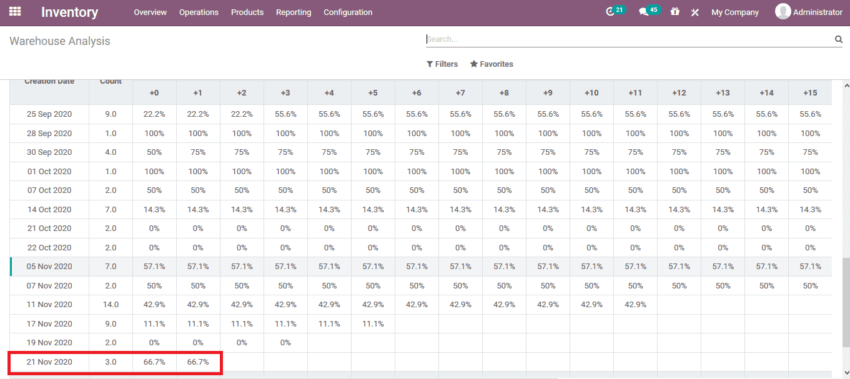Click the +0 column header
This screenshot has height=379, width=850.
pyautogui.click(x=154, y=92)
